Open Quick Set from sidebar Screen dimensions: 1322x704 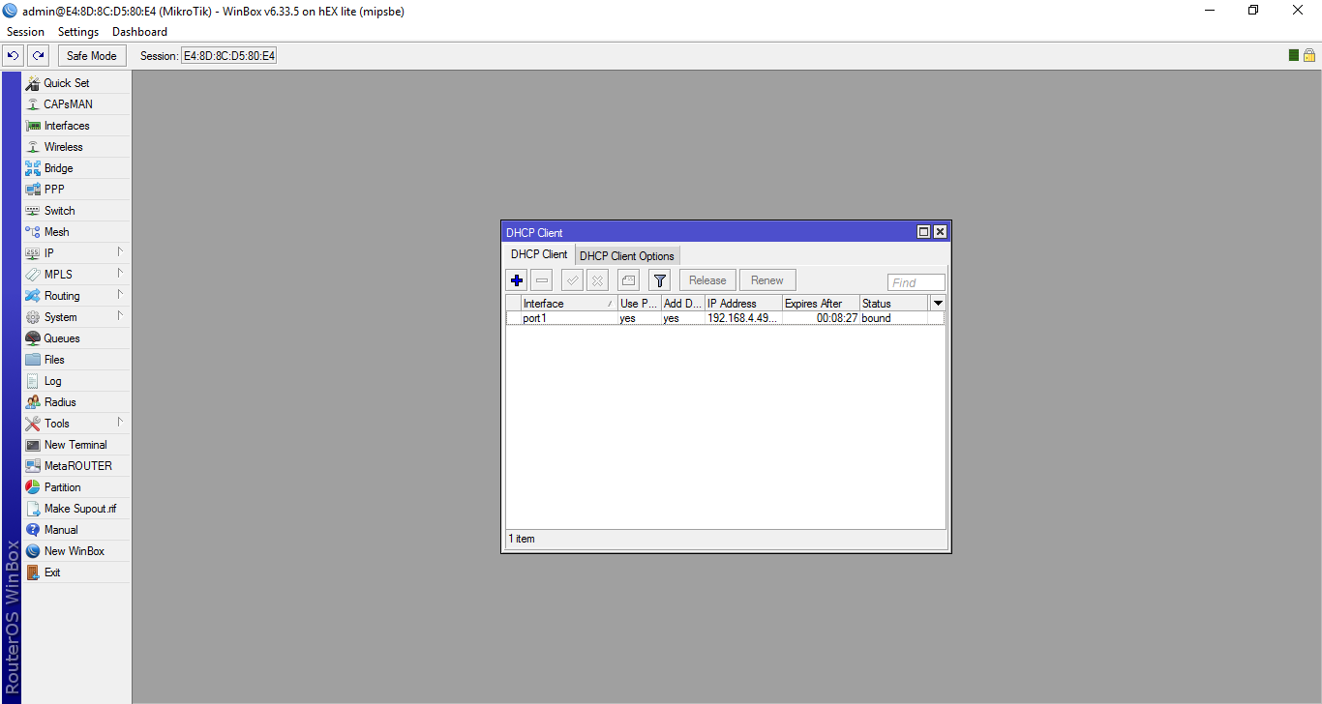click(76, 83)
